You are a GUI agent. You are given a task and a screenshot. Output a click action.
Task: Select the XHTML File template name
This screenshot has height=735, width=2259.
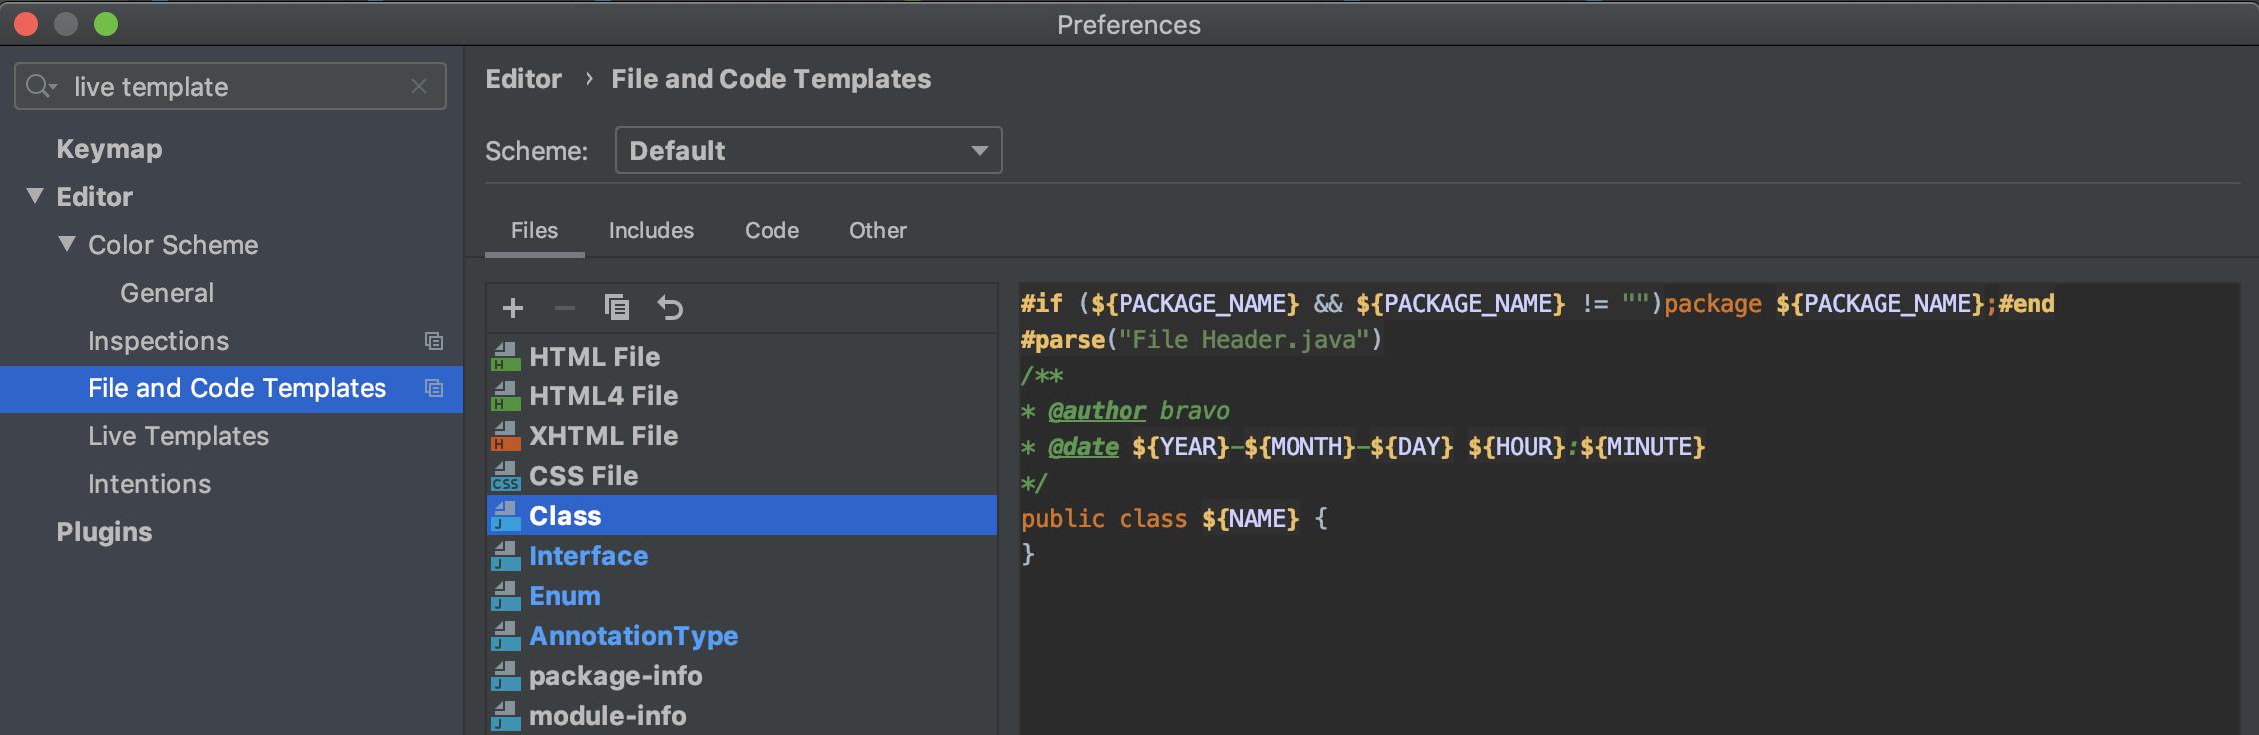603,436
